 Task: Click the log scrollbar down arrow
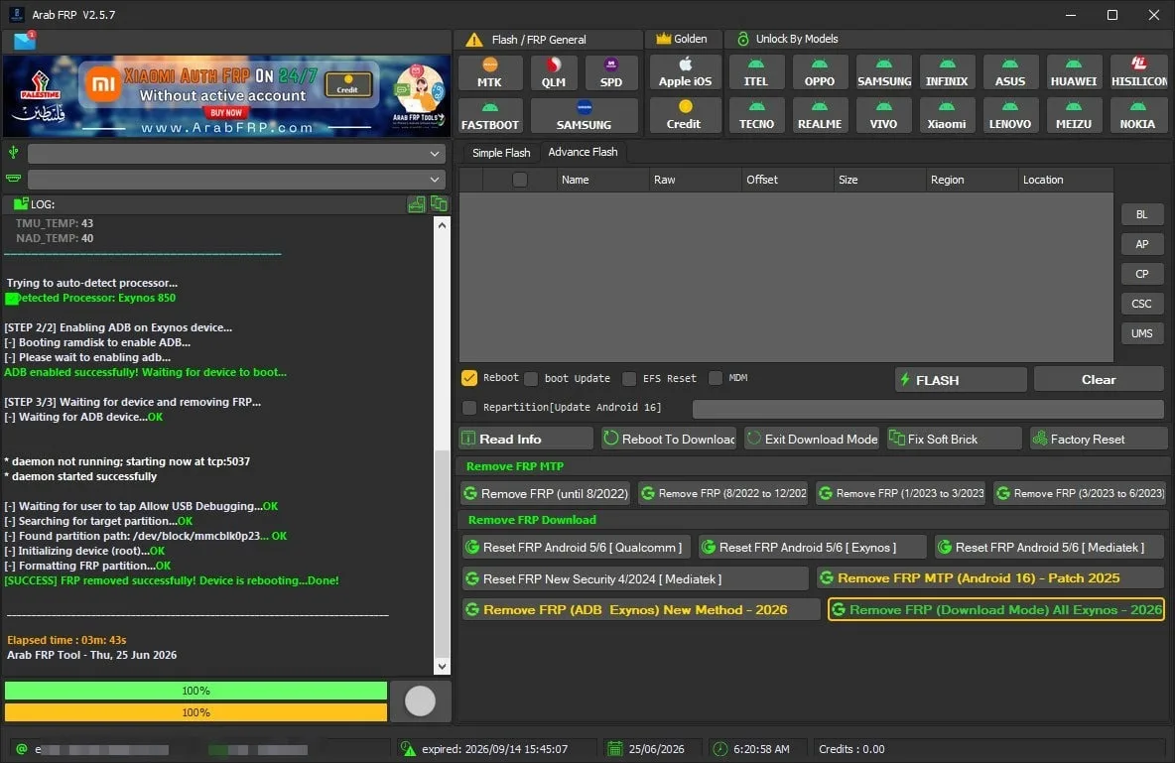coord(443,666)
